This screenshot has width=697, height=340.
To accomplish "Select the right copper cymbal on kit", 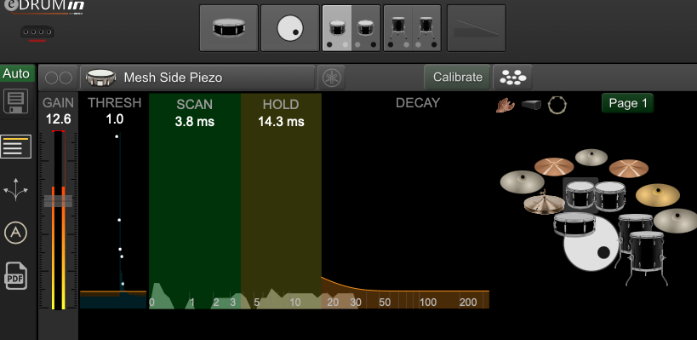I will coord(629,168).
